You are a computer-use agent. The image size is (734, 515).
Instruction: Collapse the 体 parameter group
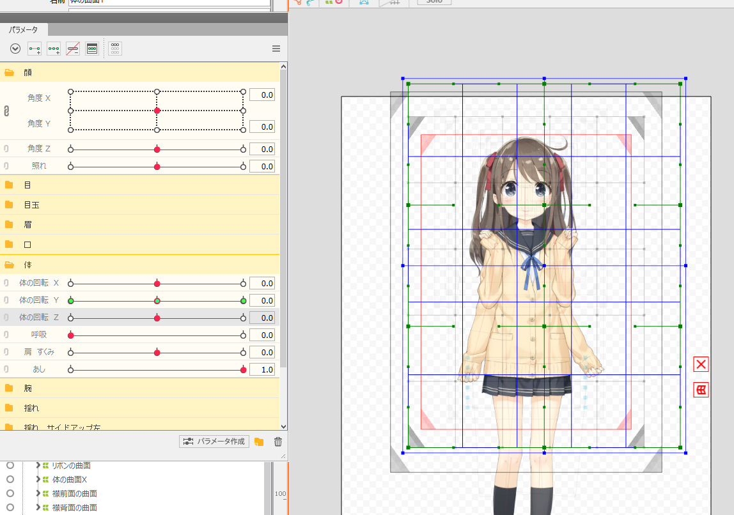click(10, 265)
